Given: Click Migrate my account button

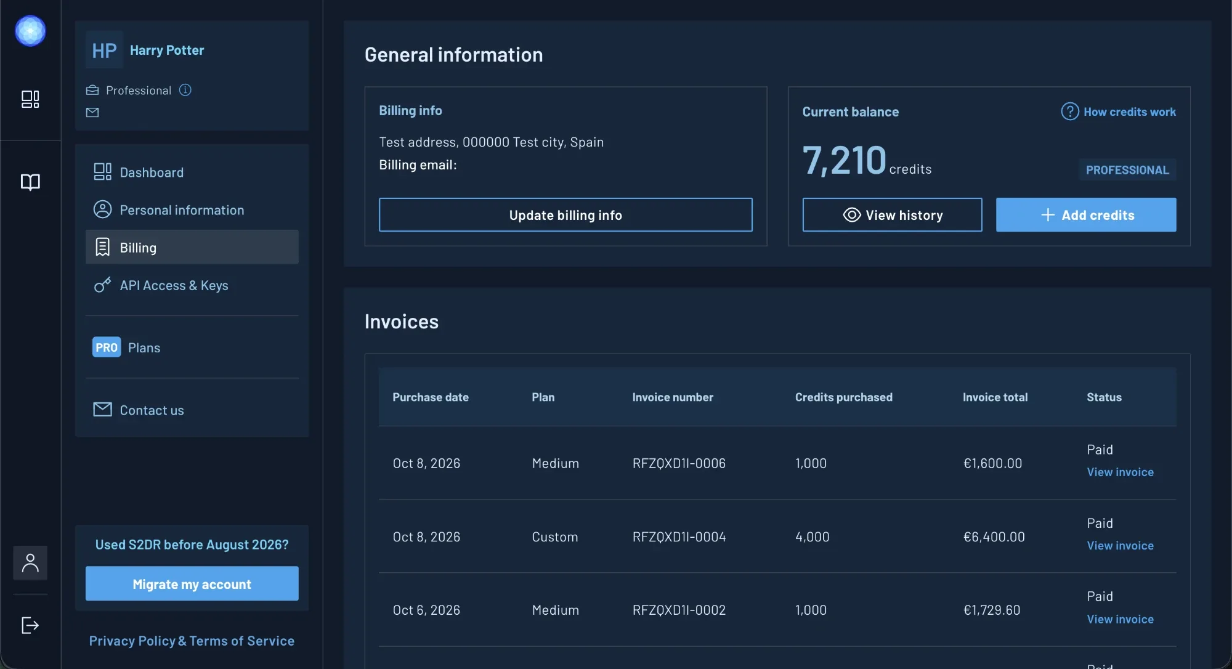Looking at the screenshot, I should click(192, 583).
